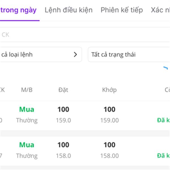Screen dimensions: 170x170
Task: Click the blue refresh icon below the filters
Action: tap(165, 68)
